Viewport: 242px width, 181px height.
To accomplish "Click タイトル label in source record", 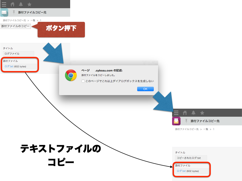I will [8, 48].
